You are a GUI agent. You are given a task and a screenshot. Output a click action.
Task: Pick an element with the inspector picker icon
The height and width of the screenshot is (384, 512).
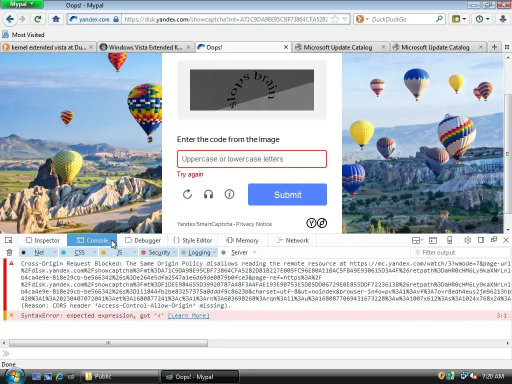point(9,240)
